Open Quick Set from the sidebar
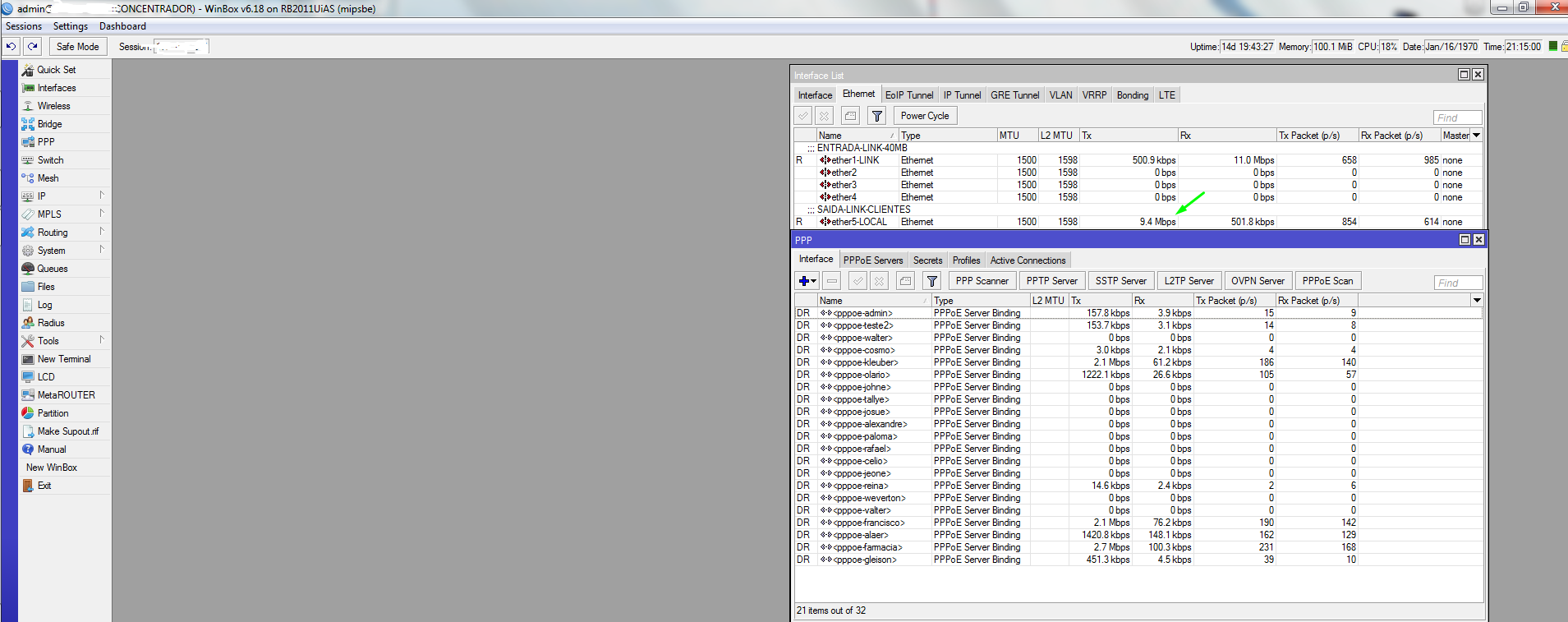The width and height of the screenshot is (1568, 622). 56,70
